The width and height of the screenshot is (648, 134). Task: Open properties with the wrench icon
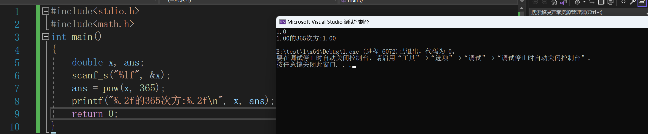coord(633,2)
